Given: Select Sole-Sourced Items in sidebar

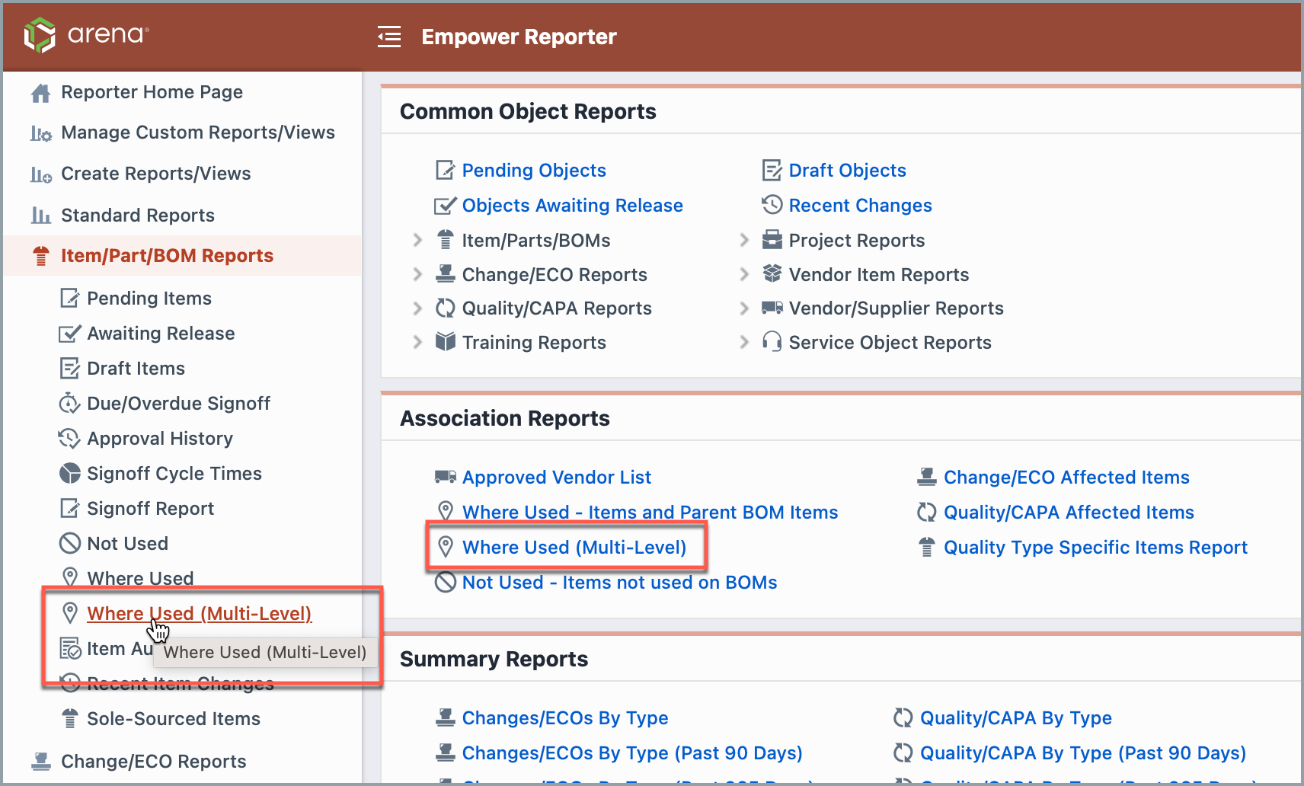Looking at the screenshot, I should coord(173,718).
